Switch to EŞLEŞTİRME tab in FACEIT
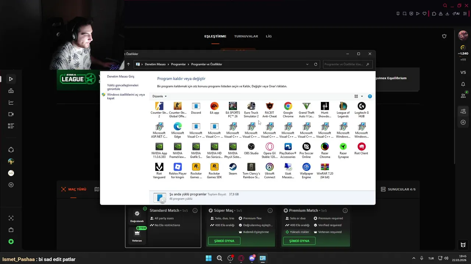471x264 pixels. pyautogui.click(x=215, y=36)
